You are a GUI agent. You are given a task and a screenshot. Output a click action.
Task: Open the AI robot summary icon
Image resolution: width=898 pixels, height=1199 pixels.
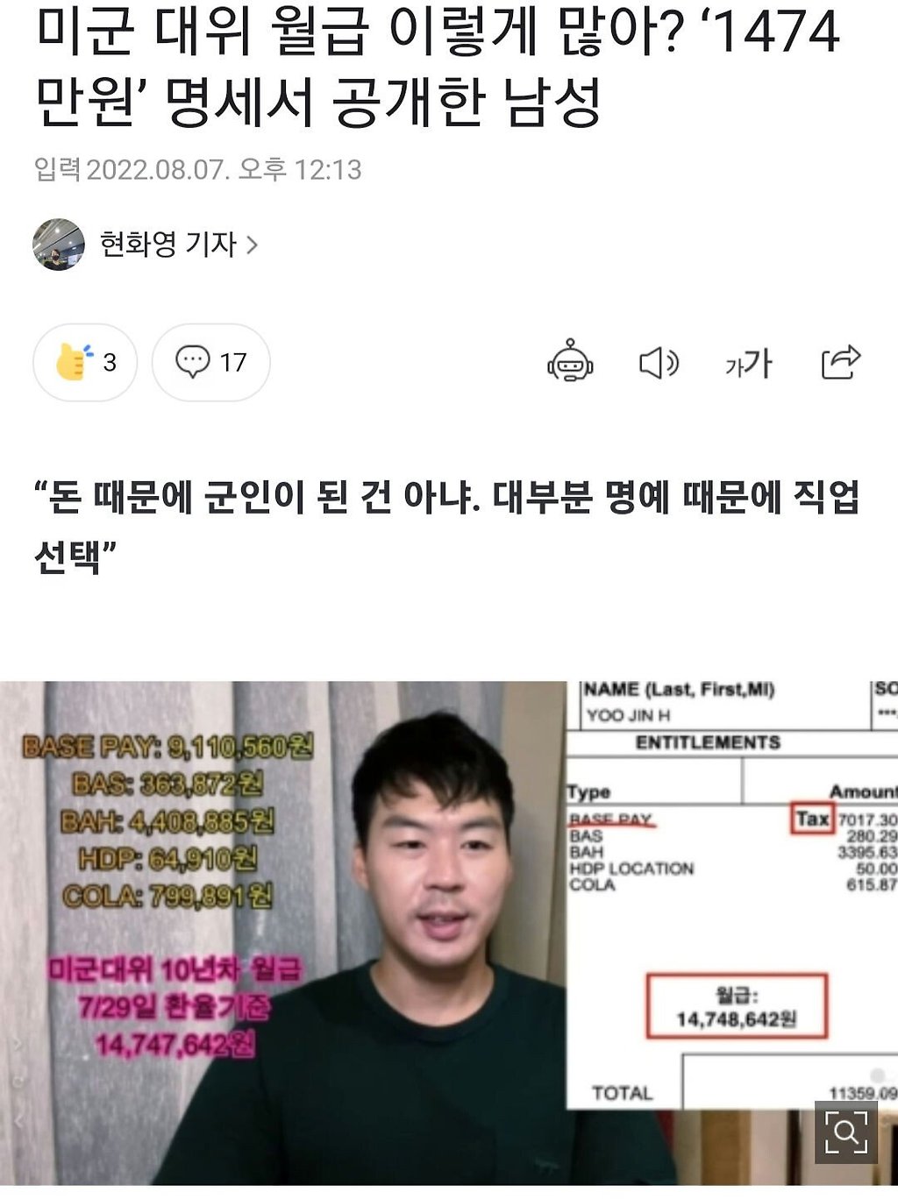click(x=570, y=361)
